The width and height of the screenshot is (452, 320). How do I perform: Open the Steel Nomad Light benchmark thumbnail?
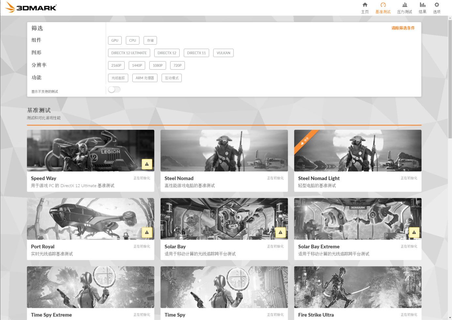click(358, 151)
